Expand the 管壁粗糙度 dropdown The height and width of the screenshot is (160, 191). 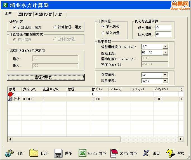click(165, 46)
